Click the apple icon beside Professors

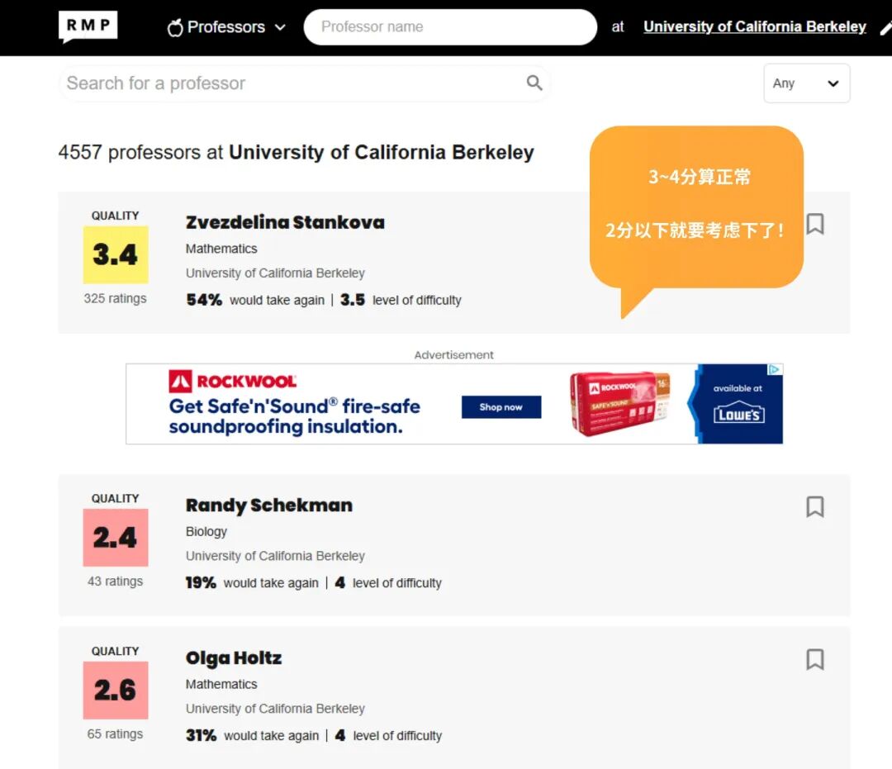(x=175, y=27)
